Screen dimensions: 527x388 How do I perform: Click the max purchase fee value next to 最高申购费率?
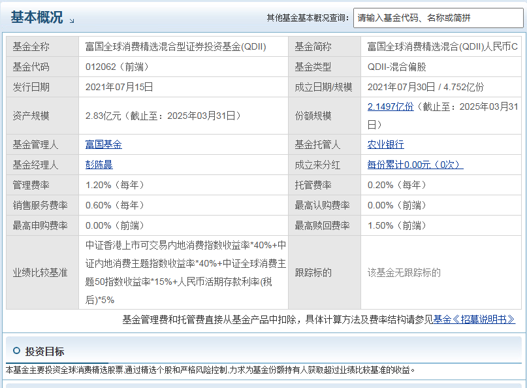[x=115, y=225]
